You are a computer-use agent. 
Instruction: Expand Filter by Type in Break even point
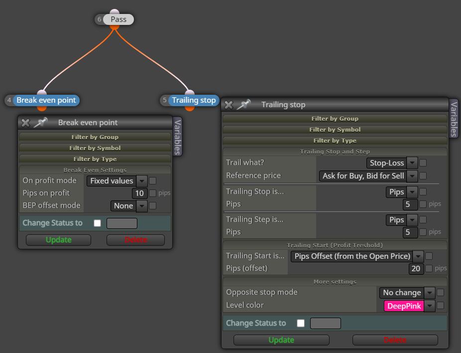point(95,159)
